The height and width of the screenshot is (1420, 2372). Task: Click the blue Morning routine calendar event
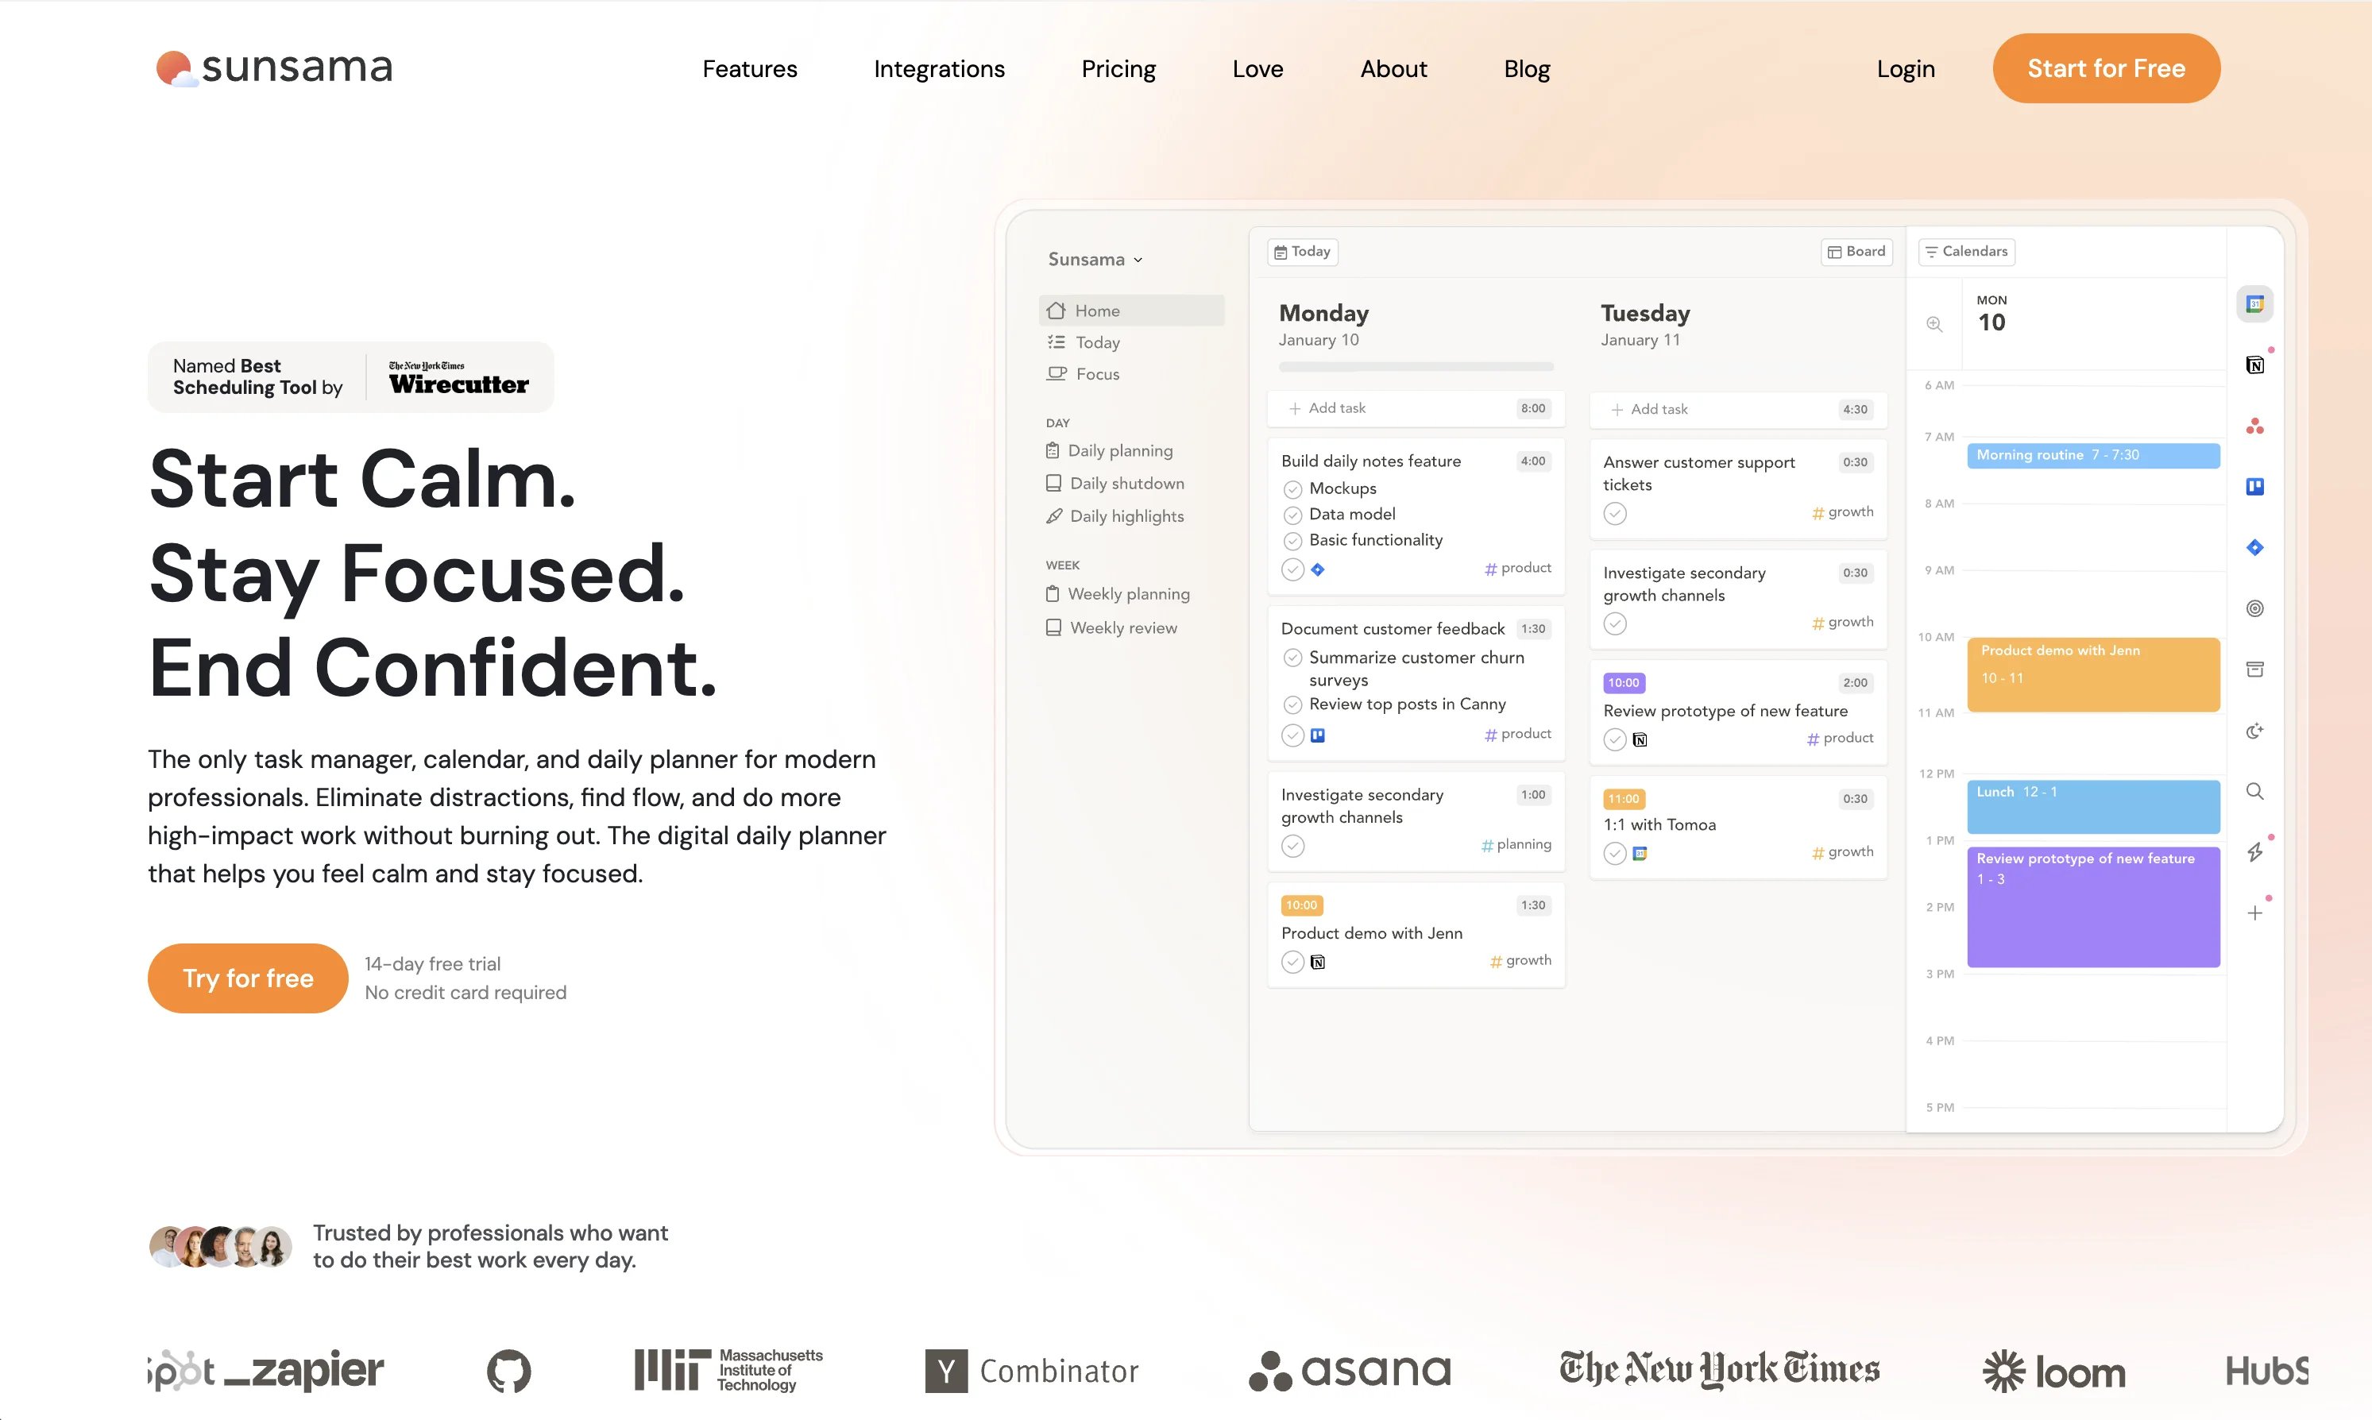[x=2092, y=456]
